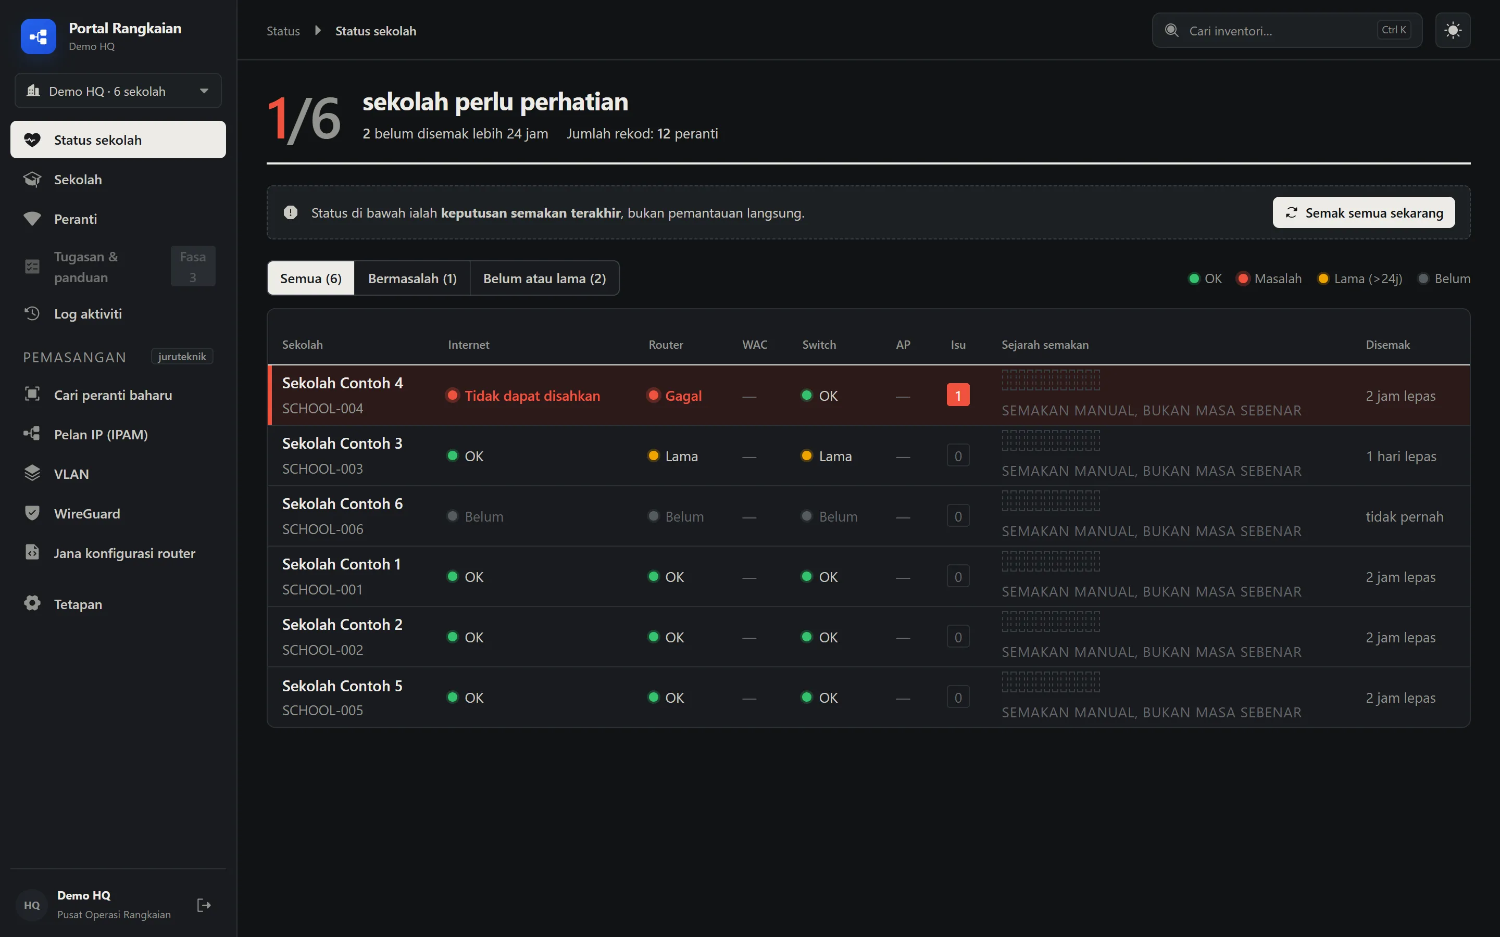This screenshot has width=1500, height=937.
Task: Click the Cari peranti baharu scan icon
Action: pos(32,394)
